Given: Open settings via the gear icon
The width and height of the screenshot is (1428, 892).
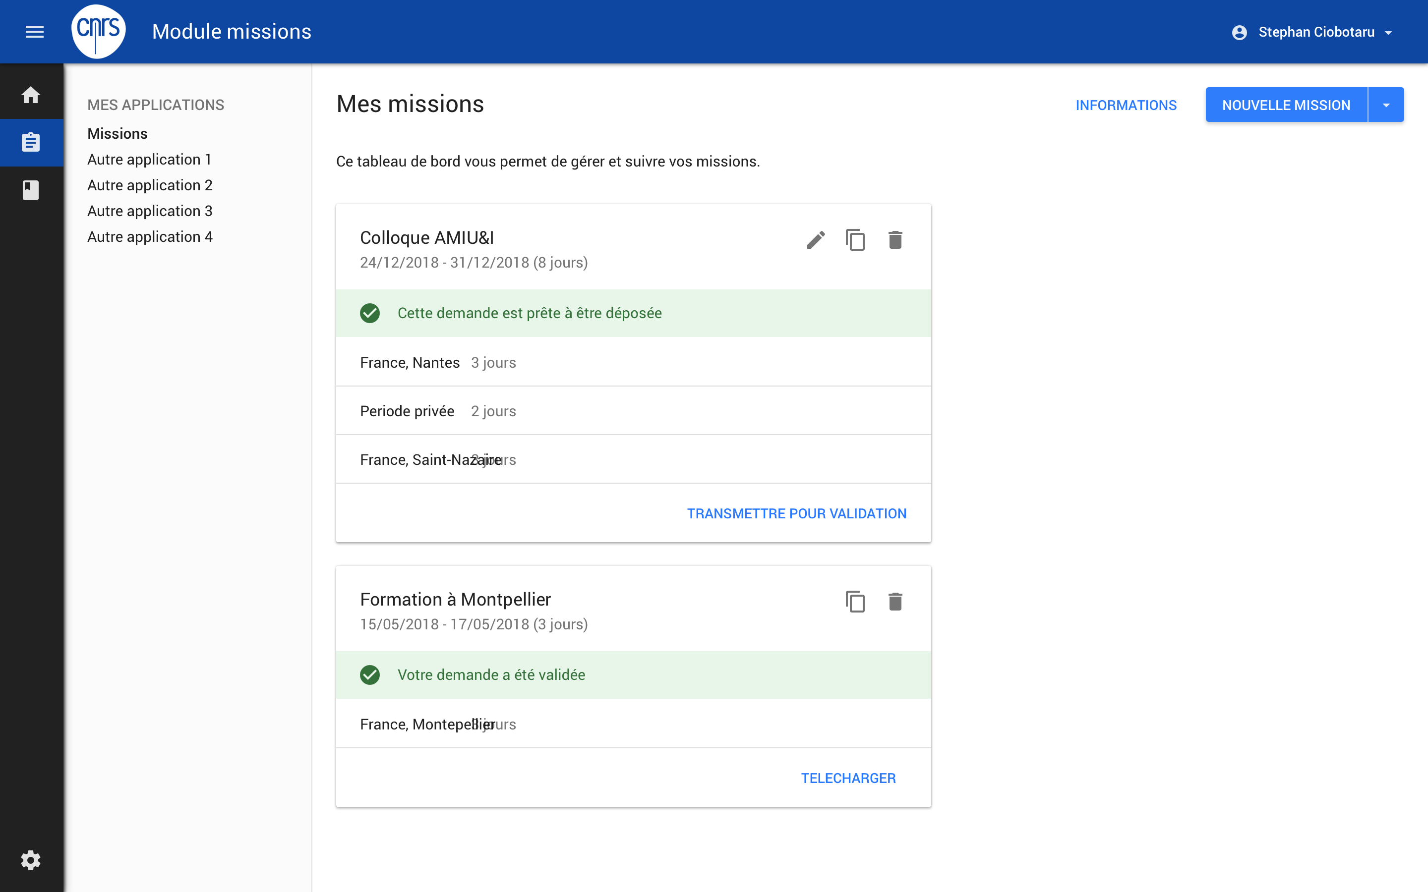Looking at the screenshot, I should coord(31,860).
